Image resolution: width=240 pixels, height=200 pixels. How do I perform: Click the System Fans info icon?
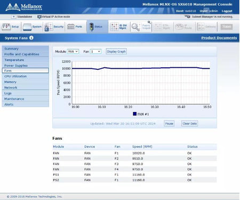click(31, 38)
